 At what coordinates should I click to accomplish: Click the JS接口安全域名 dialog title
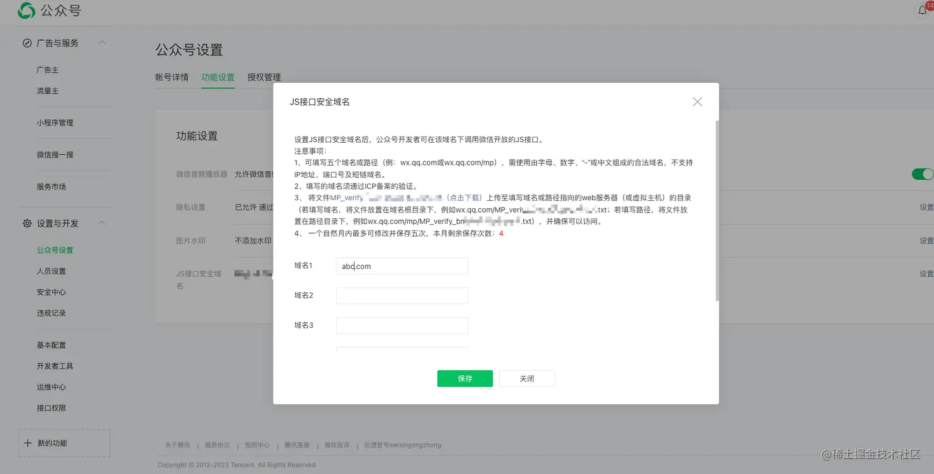pos(320,102)
